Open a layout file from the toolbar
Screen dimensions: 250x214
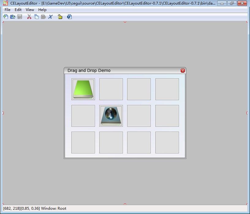tap(13, 17)
